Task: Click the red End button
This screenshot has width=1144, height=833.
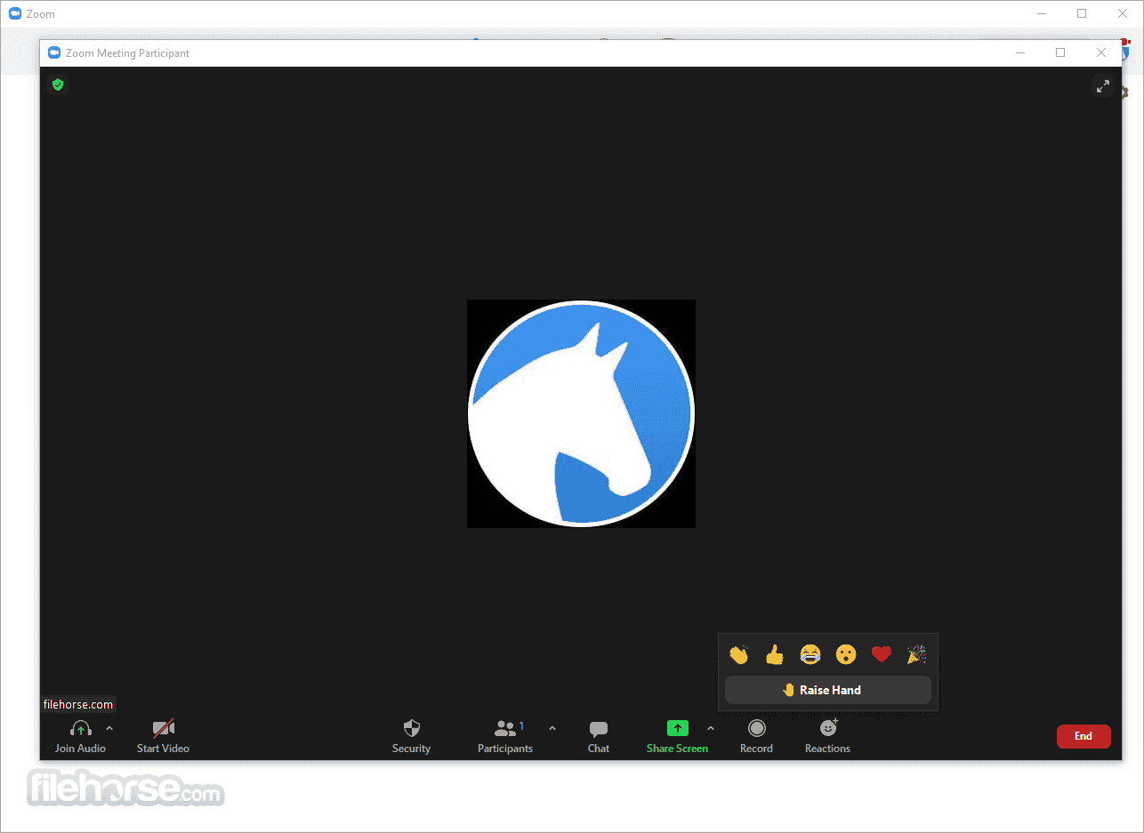Action: (x=1084, y=736)
